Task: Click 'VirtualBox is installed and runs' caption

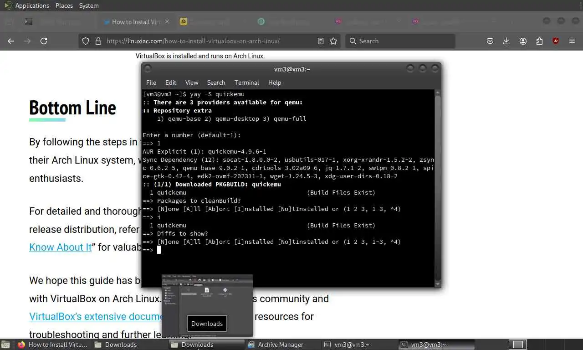Action: [x=200, y=56]
